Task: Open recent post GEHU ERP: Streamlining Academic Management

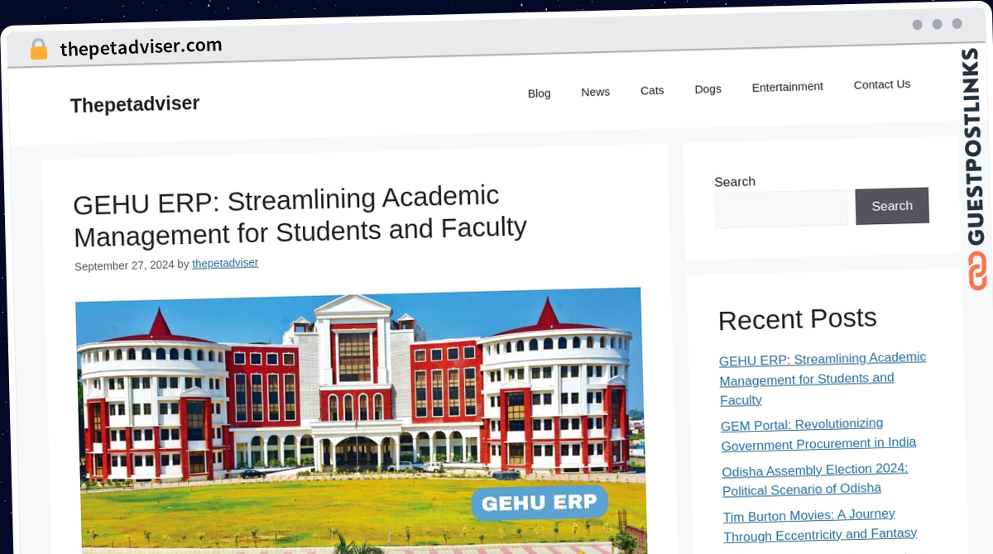Action: pyautogui.click(x=823, y=379)
